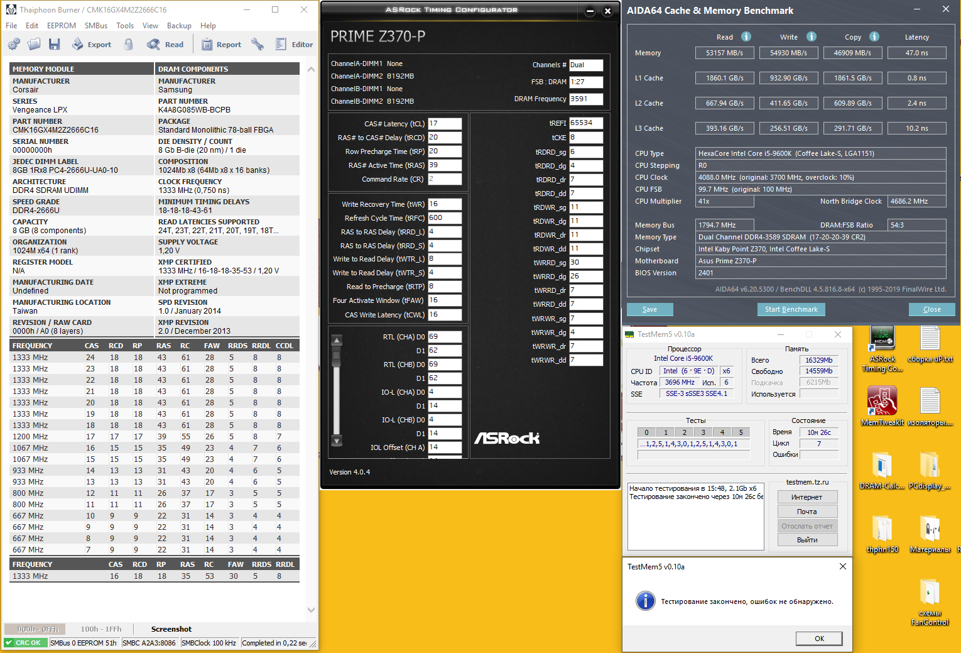Click the ASRock Timing Configurator desktop shortcut
The image size is (961, 653).
[882, 349]
